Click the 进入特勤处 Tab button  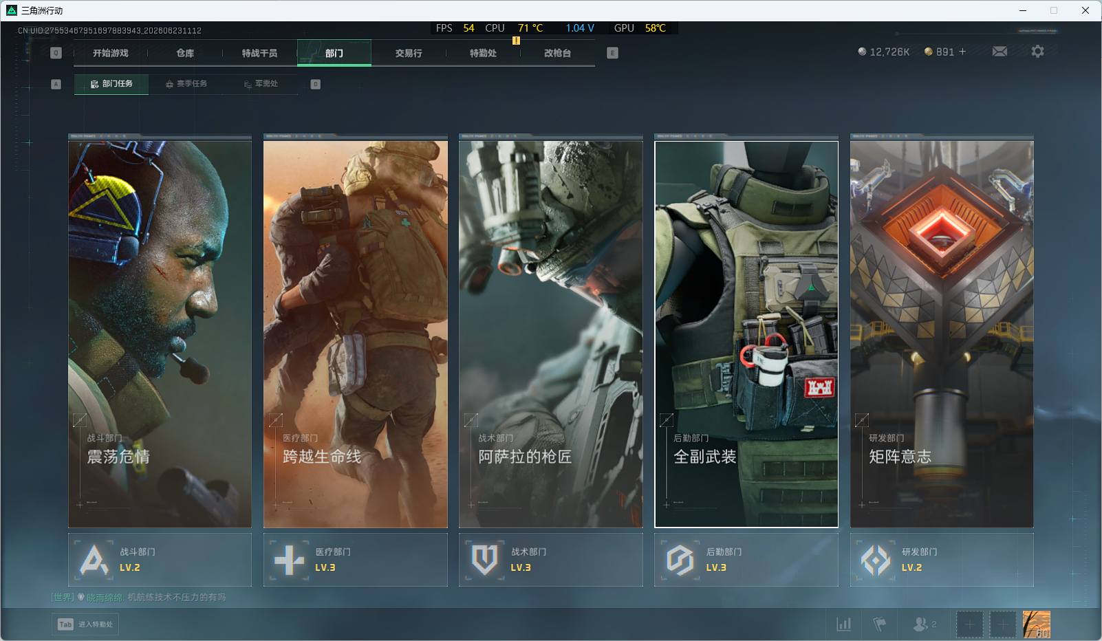[85, 624]
